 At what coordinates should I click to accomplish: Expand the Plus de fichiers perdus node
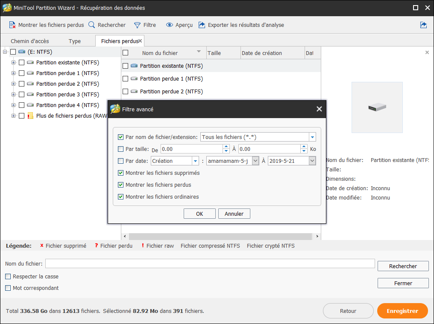click(13, 116)
